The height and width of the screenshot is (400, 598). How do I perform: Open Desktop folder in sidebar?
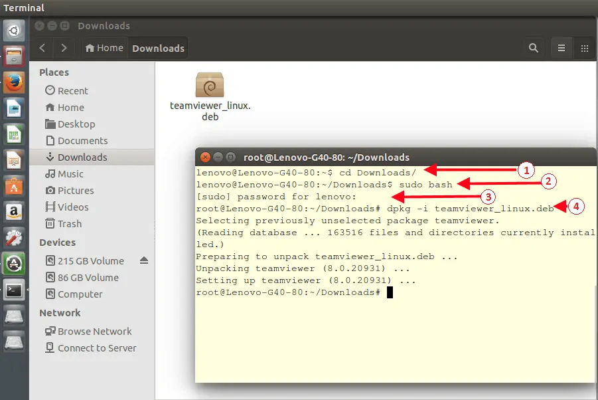click(92, 124)
